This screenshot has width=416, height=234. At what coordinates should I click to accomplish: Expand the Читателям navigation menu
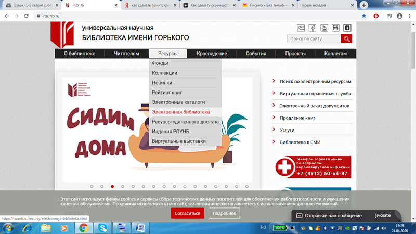[x=127, y=54]
